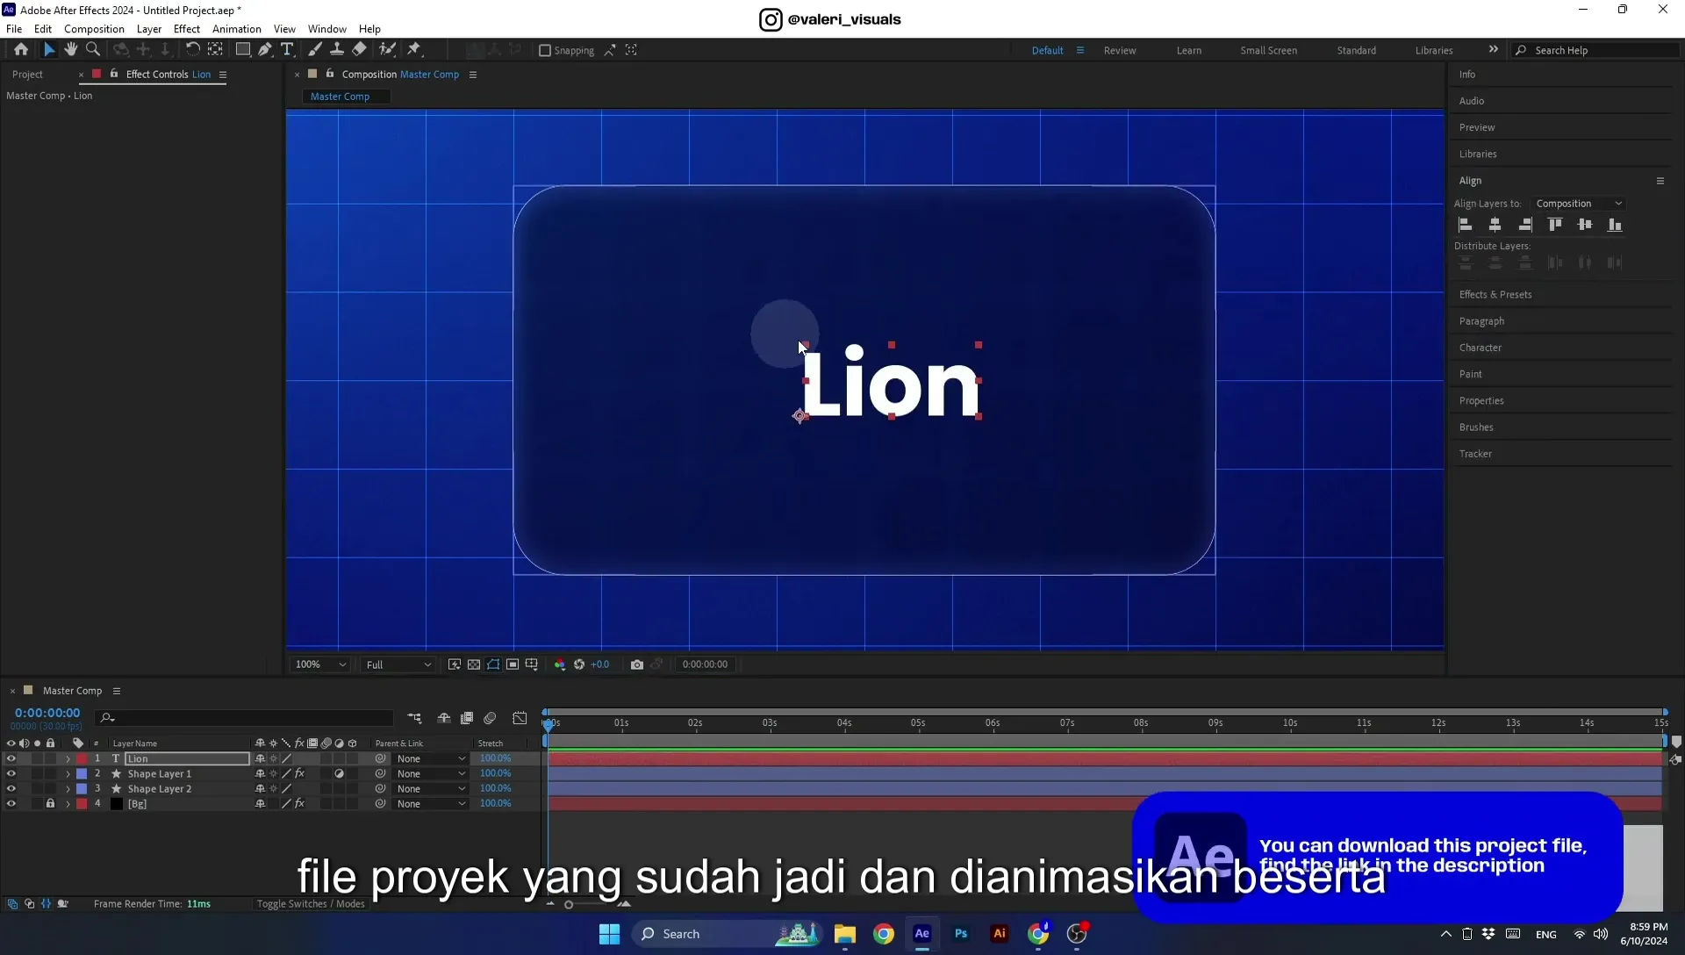Open the Effects & Presets panel
Screen dimensions: 1685x955
(1495, 295)
